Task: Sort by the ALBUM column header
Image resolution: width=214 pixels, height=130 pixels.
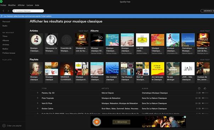Action: click(145, 89)
